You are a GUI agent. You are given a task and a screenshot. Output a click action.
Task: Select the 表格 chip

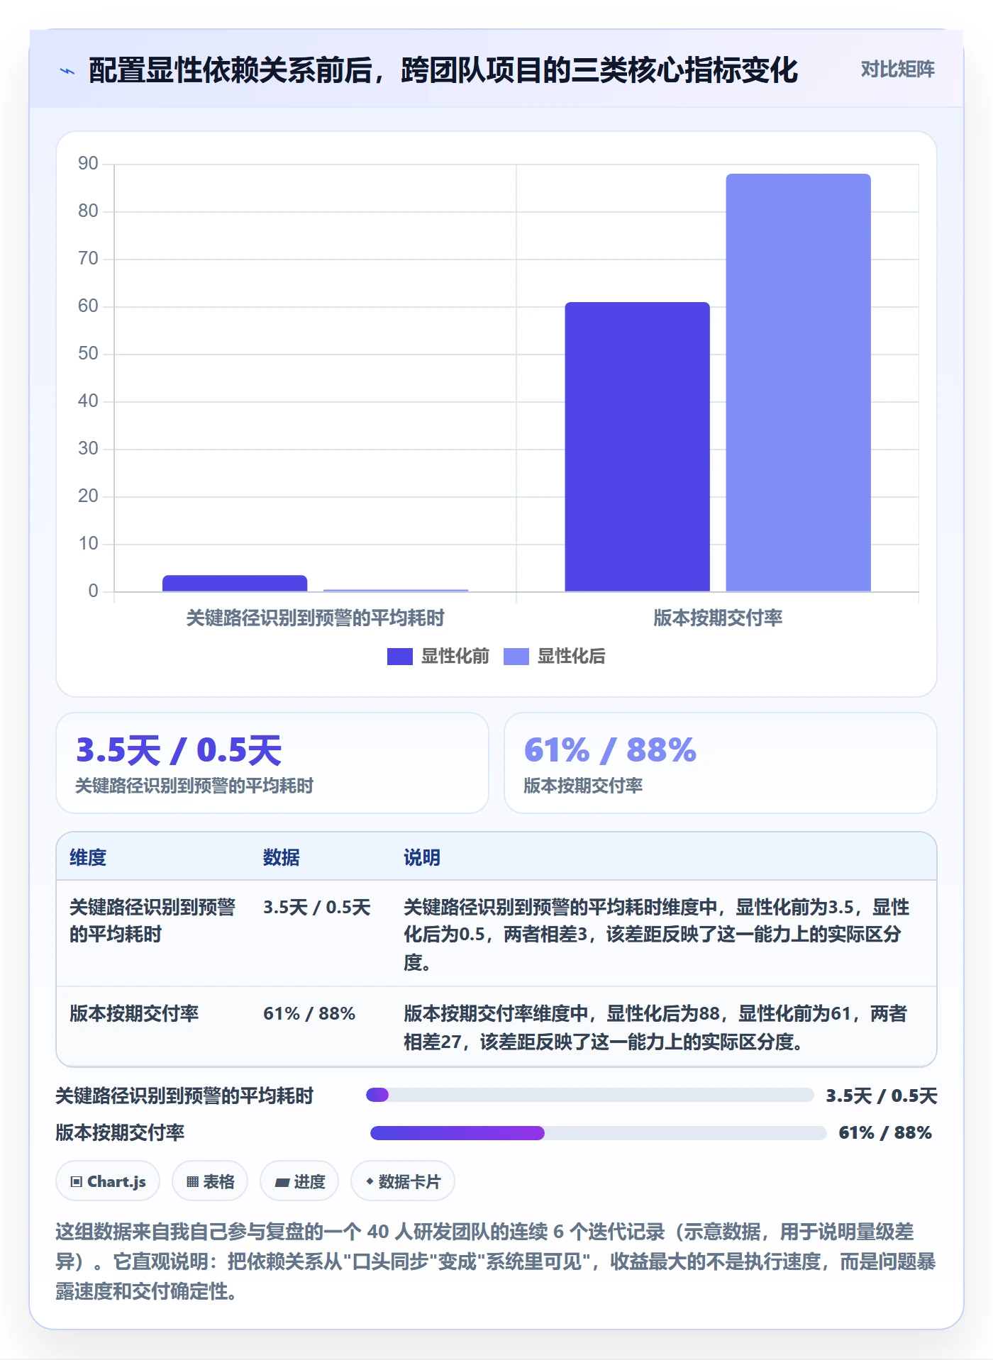210,1181
